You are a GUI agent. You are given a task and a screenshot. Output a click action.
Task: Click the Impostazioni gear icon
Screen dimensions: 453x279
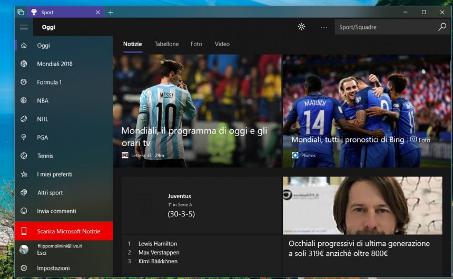tap(24, 268)
